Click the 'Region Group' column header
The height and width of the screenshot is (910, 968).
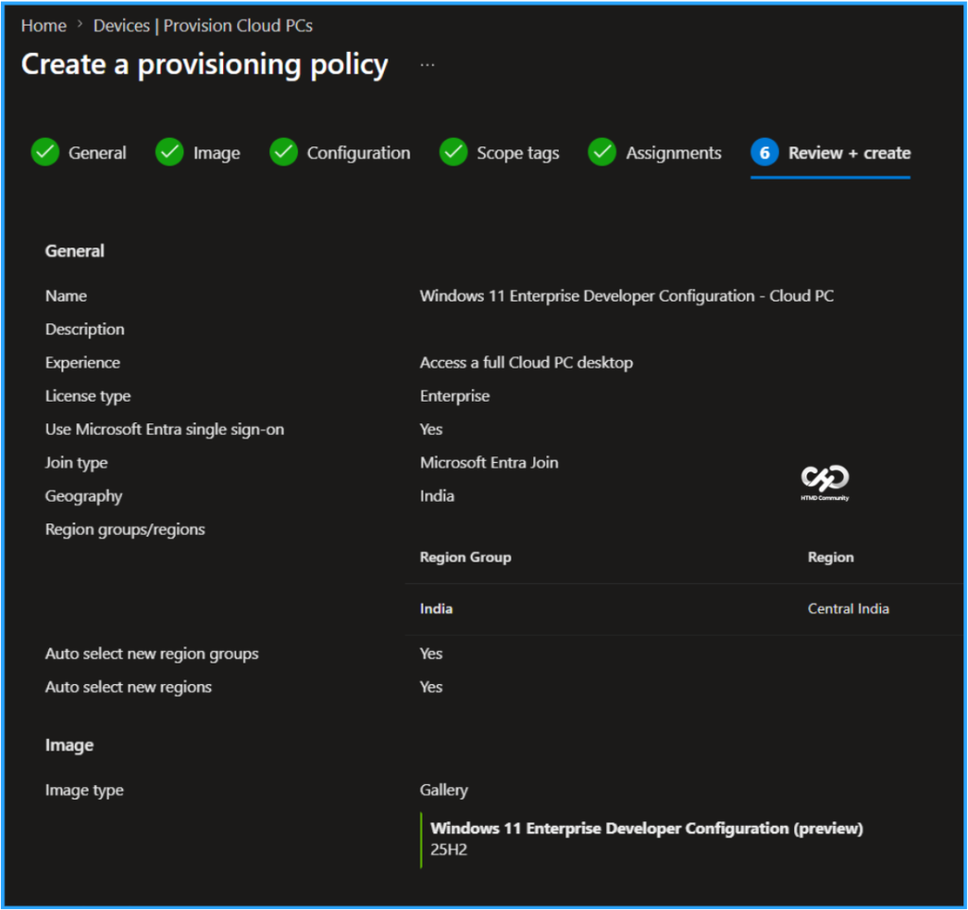(x=465, y=558)
